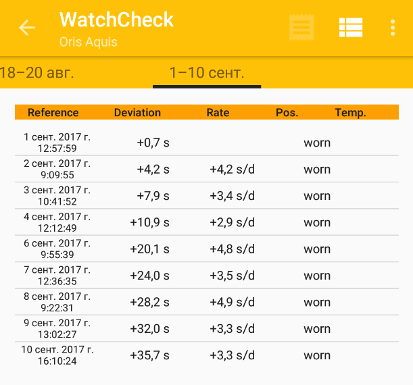Open the entry with +20,1 s deviation
The image size is (413, 385).
206,249
